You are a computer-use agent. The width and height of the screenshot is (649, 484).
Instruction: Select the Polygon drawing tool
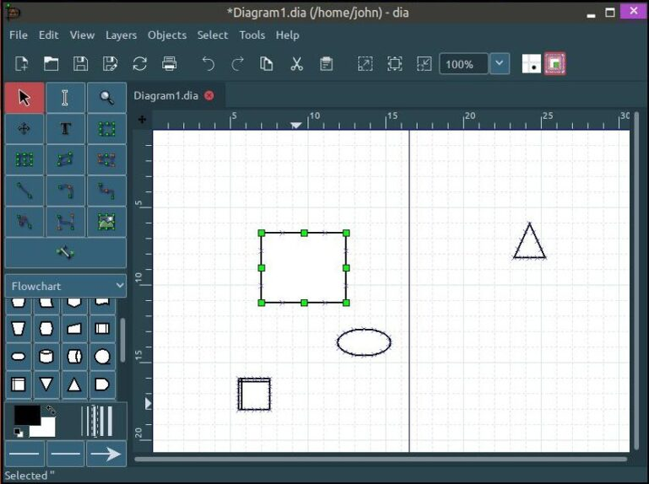[65, 160]
